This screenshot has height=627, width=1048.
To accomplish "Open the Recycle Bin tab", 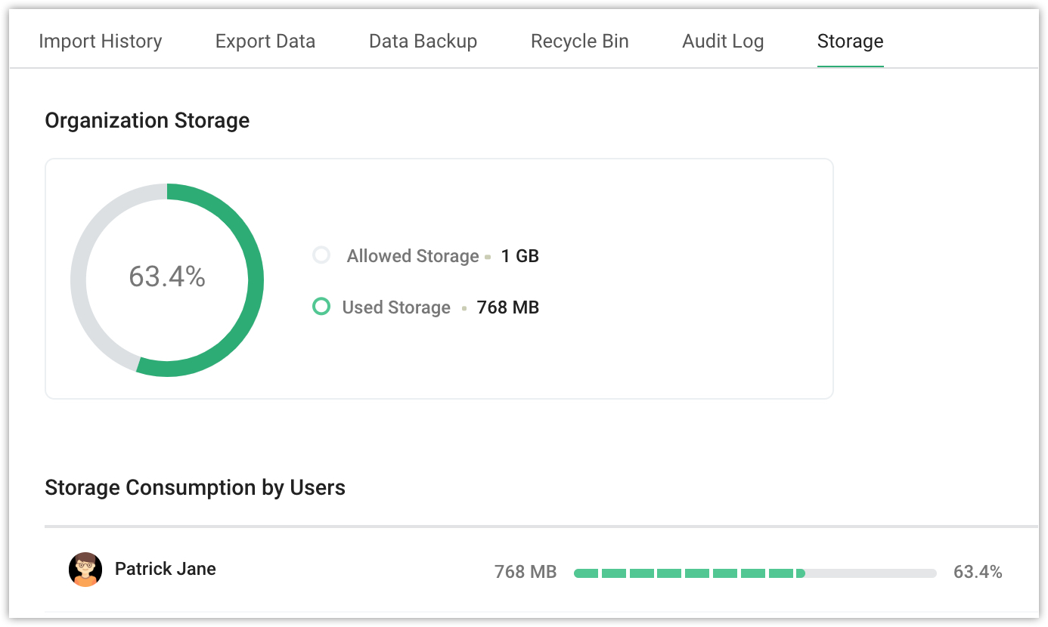I will 579,42.
